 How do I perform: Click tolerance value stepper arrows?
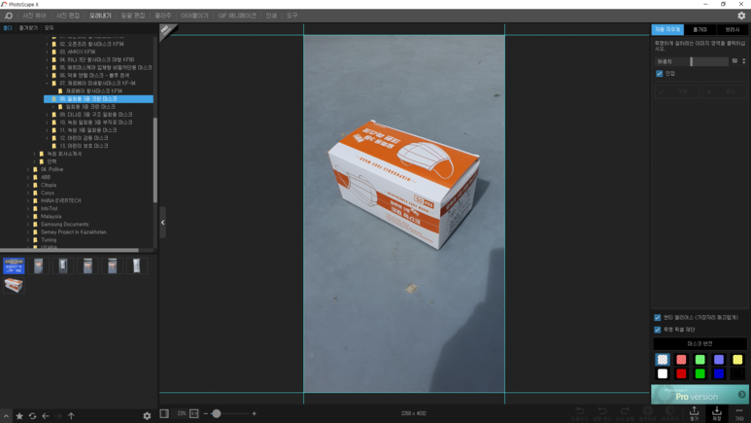(x=744, y=61)
